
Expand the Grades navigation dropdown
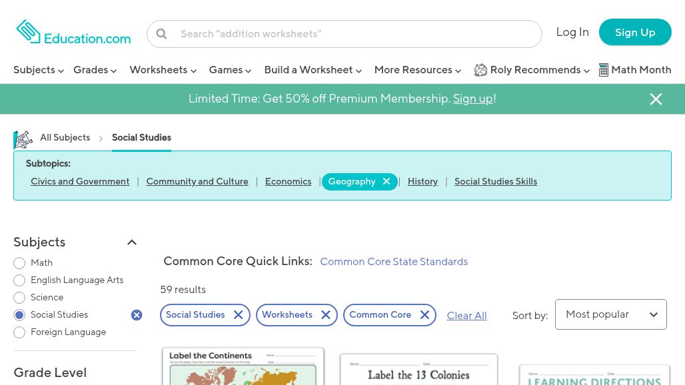(x=95, y=70)
